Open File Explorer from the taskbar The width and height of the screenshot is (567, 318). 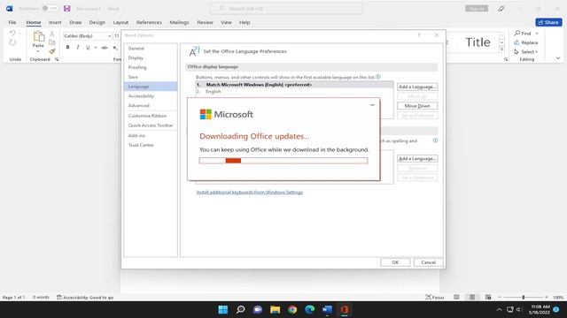click(276, 309)
